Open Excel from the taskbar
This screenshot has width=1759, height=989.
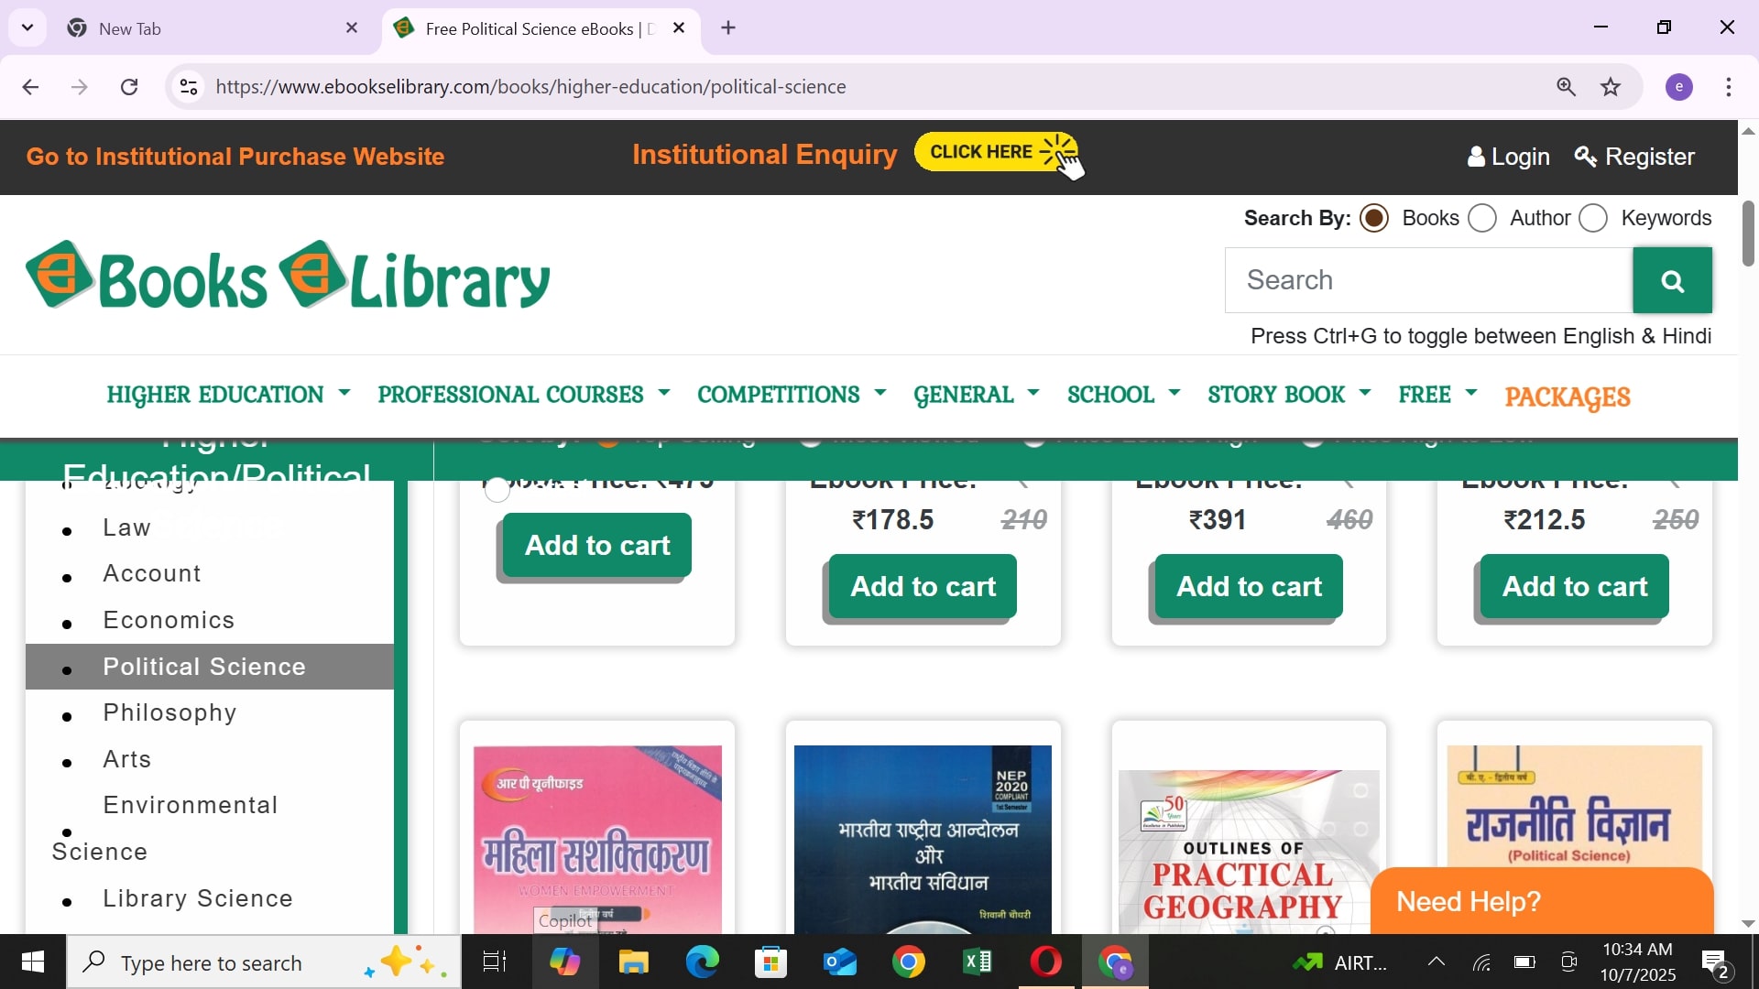pos(977,962)
